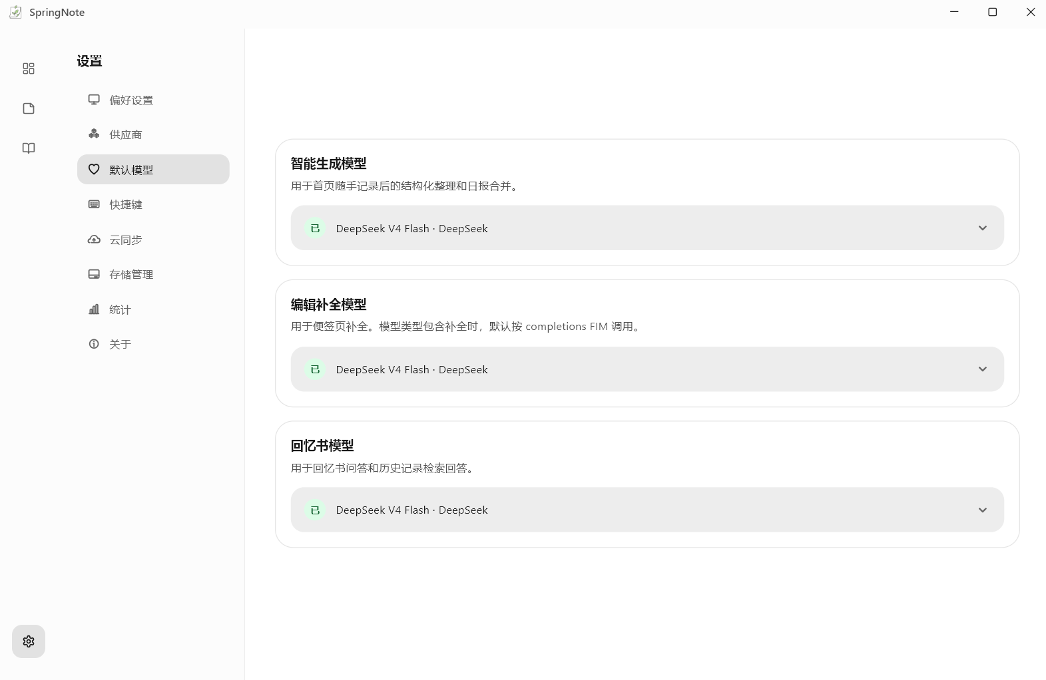Click the cloud upload icon beside 云同步

click(x=94, y=240)
